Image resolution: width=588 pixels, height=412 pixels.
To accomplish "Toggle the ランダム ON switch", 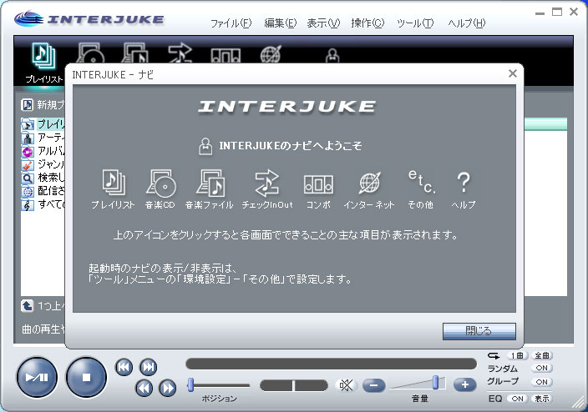I will [x=541, y=368].
